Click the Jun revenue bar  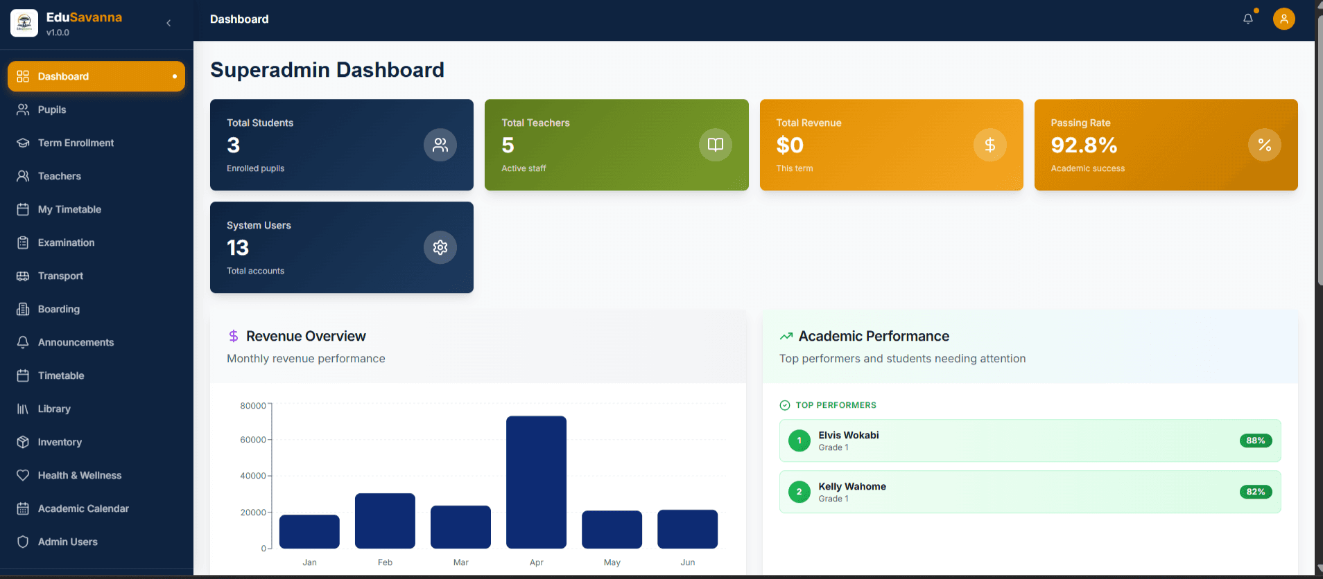tap(687, 529)
